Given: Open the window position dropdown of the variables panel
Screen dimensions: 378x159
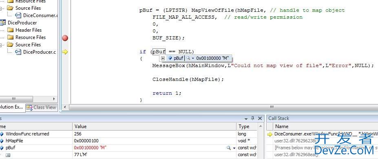Looking at the screenshot, I should pyautogui.click(x=246, y=119).
